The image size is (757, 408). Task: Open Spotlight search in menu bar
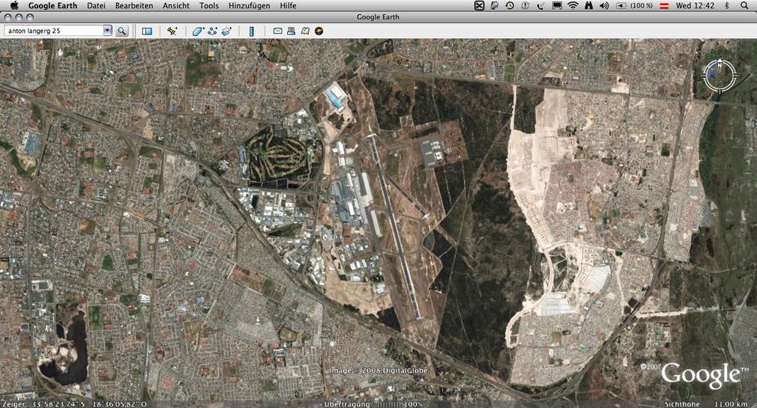tap(744, 5)
